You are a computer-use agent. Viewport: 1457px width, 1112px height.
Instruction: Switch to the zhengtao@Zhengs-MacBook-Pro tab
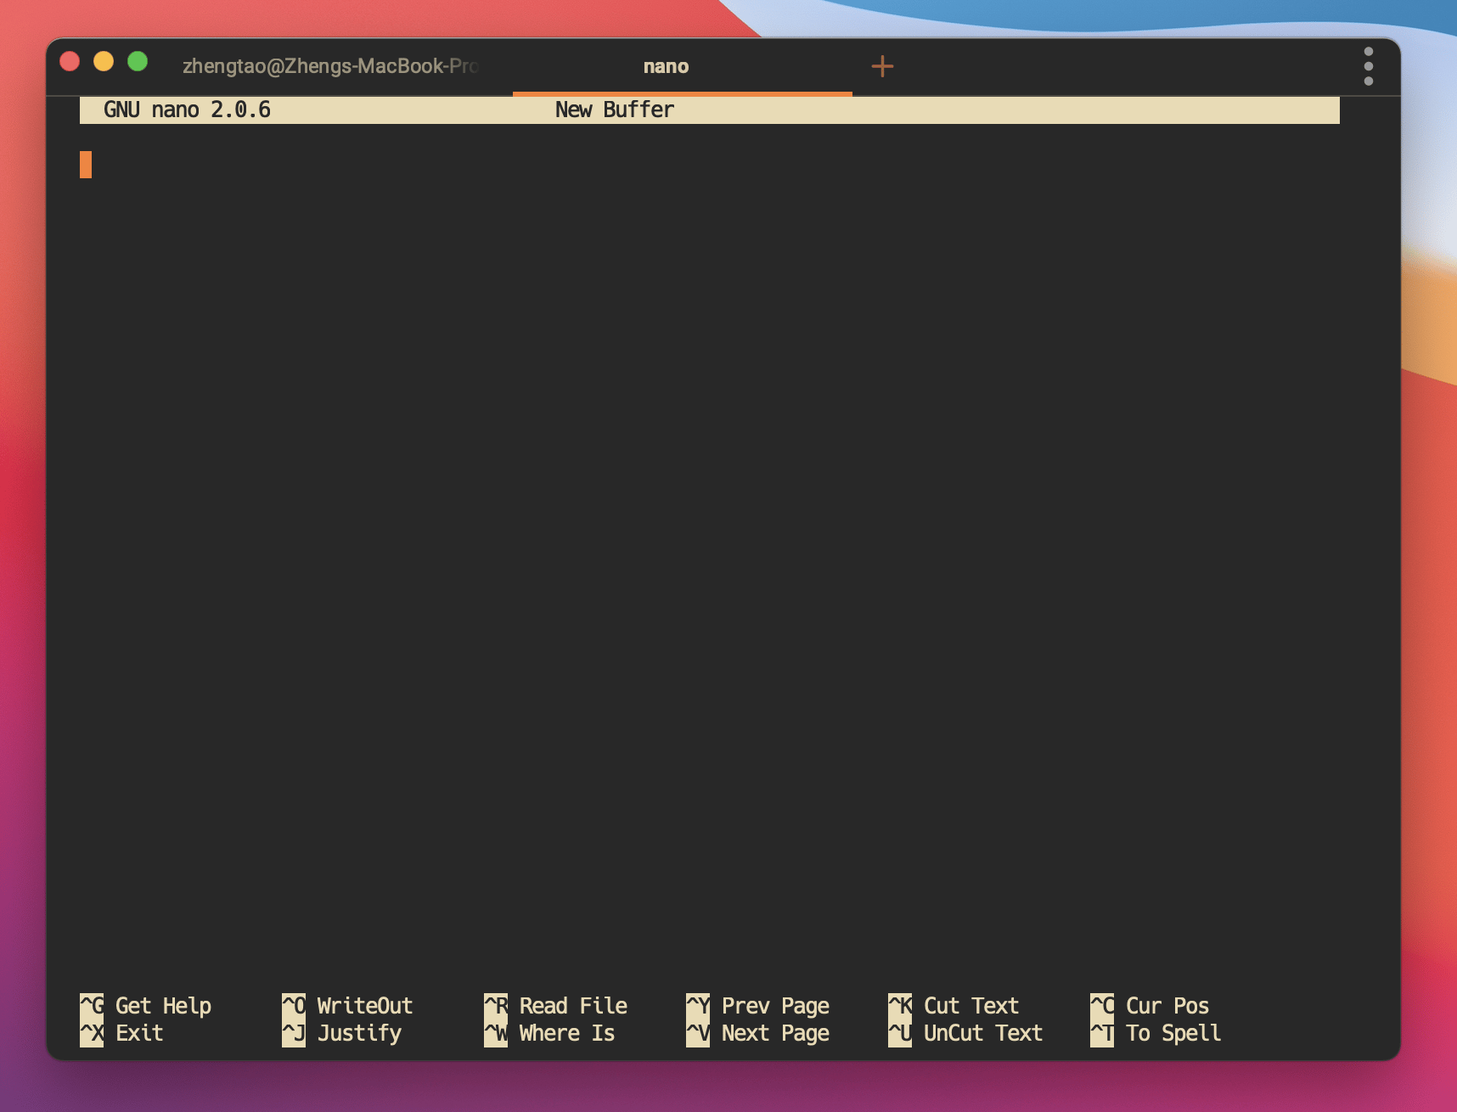[329, 66]
